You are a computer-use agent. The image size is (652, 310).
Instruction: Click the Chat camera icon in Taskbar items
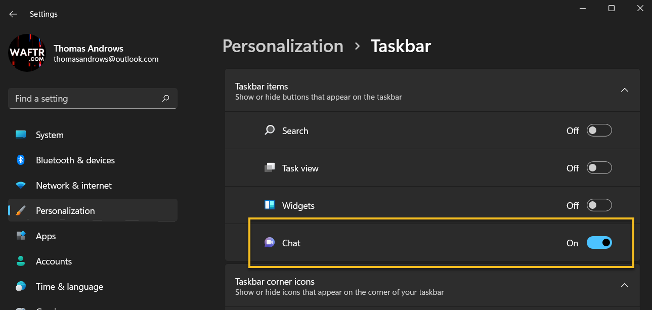tap(270, 243)
